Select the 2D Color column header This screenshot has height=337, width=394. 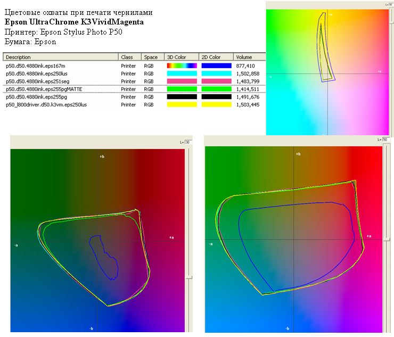216,57
